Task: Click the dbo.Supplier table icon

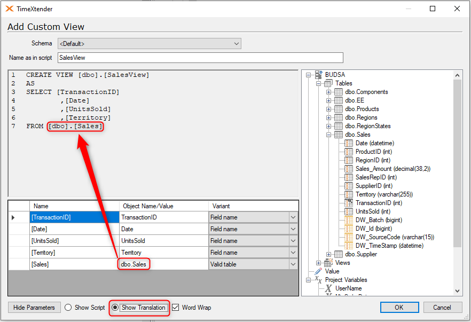Action: click(x=339, y=254)
